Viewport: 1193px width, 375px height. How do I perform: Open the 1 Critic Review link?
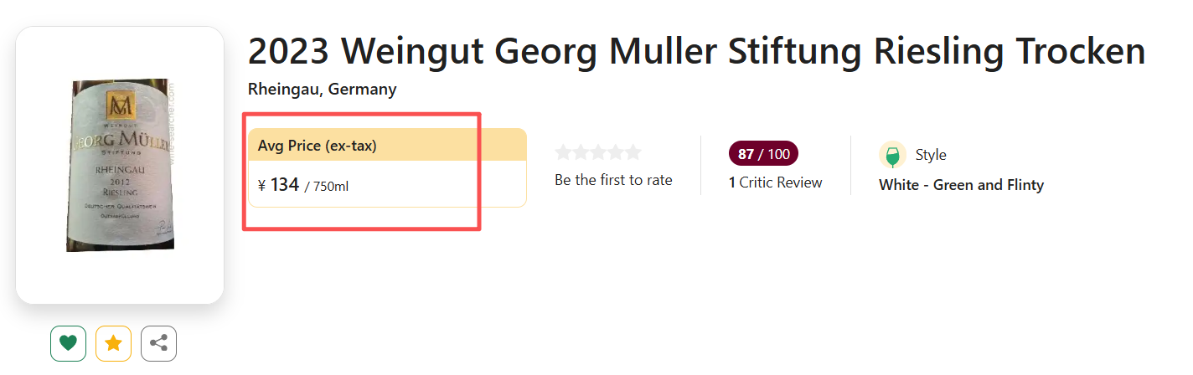(x=775, y=182)
